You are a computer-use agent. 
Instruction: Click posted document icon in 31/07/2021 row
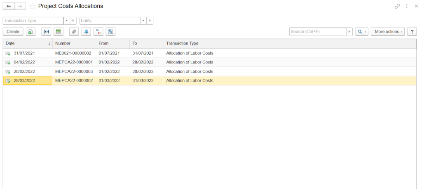8,54
